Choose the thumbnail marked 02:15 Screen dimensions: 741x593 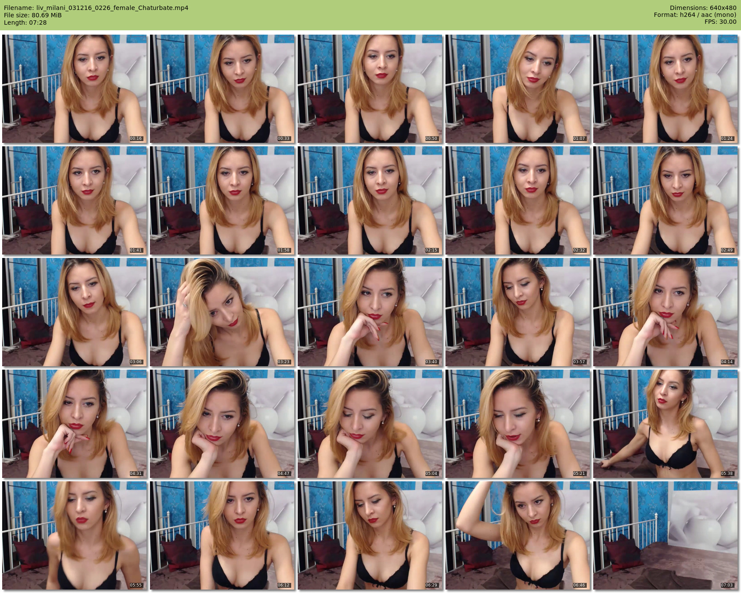[370, 200]
